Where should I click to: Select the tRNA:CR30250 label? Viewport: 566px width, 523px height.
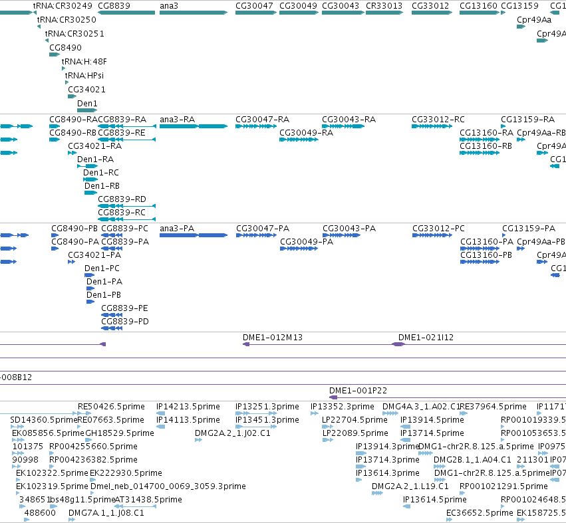[x=67, y=19]
